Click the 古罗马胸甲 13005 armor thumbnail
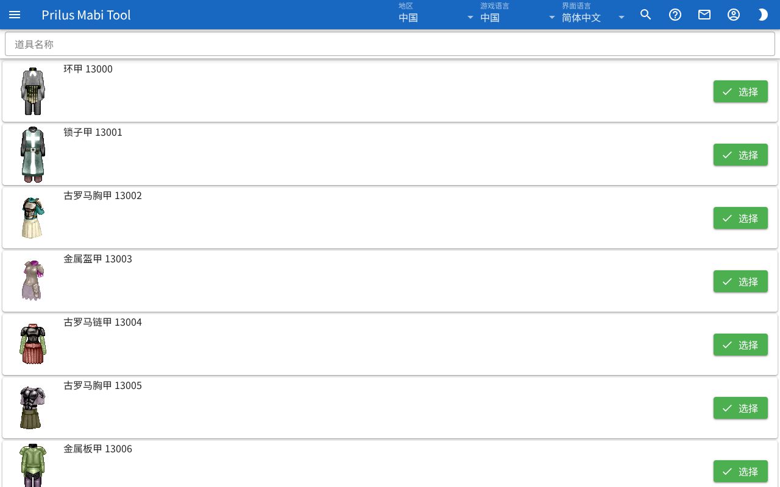Image resolution: width=780 pixels, height=487 pixels. 33,408
